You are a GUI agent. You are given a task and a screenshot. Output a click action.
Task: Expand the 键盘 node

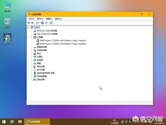pyautogui.click(x=32, y=63)
